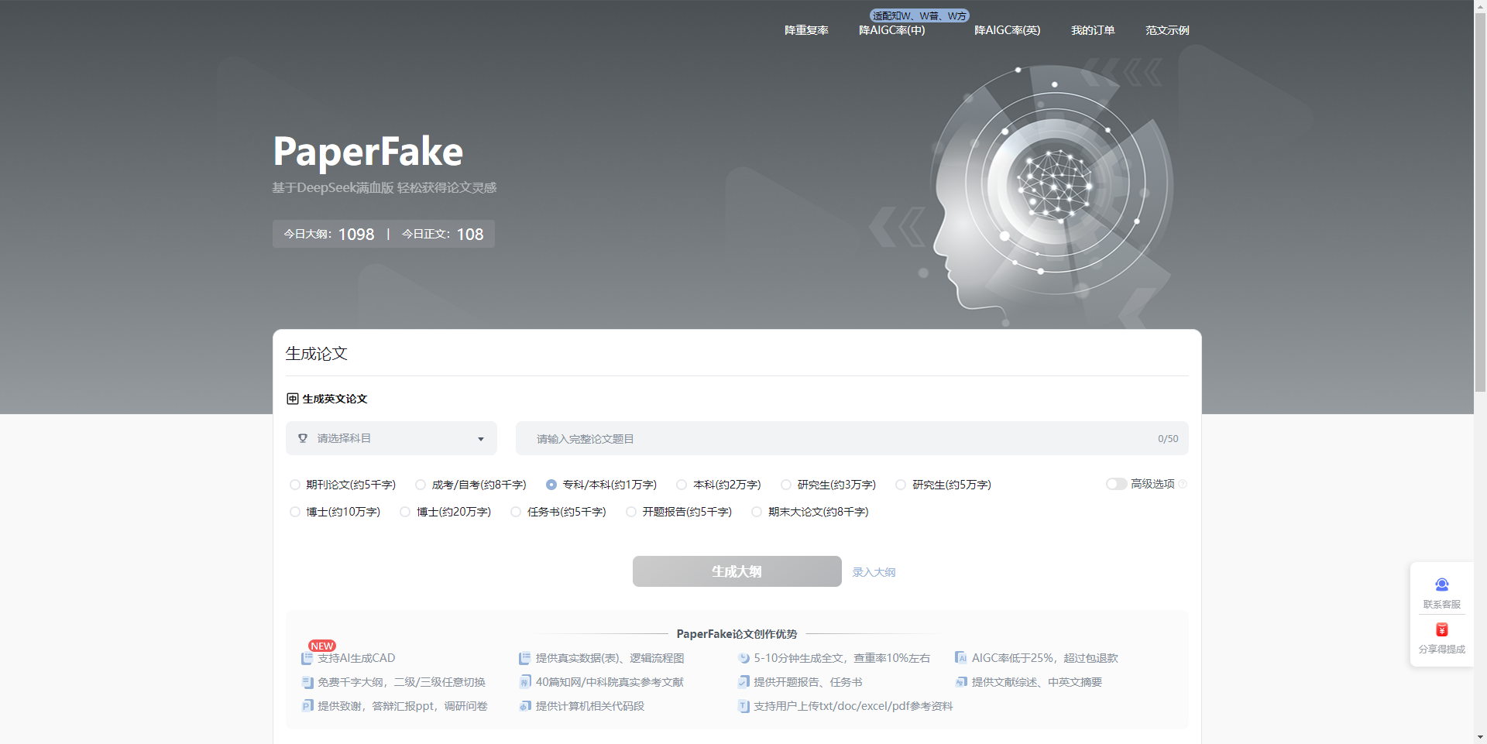The image size is (1487, 744).
Task: Click the icon beside 支持AI生成CAD
Action: pos(307,658)
